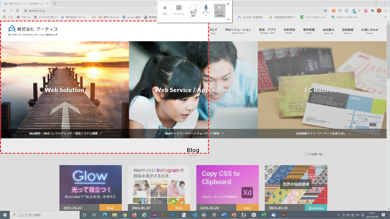The image size is (390, 219).
Task: Open the 世界の伝統模様 blog article
Action: click(296, 185)
